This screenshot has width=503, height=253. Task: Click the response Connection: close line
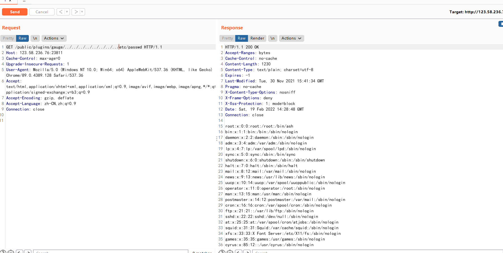click(x=244, y=115)
